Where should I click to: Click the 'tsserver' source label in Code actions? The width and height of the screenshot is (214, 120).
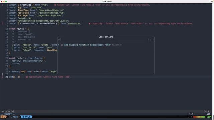coord(117,45)
